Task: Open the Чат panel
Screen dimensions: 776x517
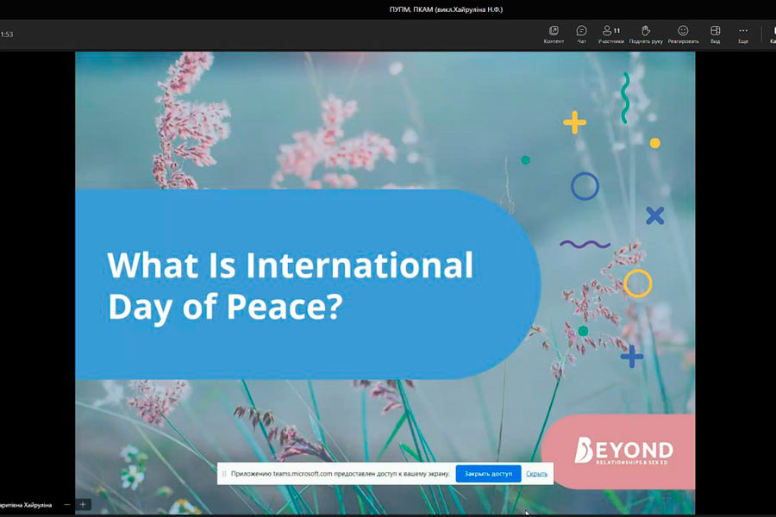Action: pyautogui.click(x=582, y=34)
